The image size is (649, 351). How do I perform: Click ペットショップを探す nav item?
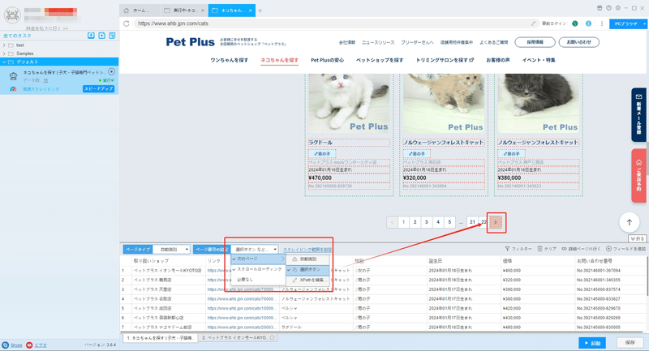pos(380,60)
